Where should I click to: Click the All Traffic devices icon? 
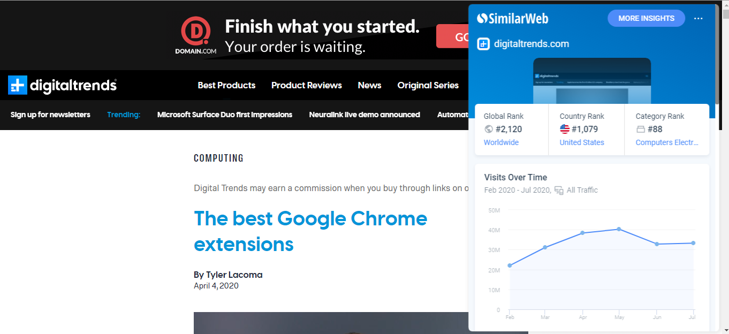coord(559,190)
